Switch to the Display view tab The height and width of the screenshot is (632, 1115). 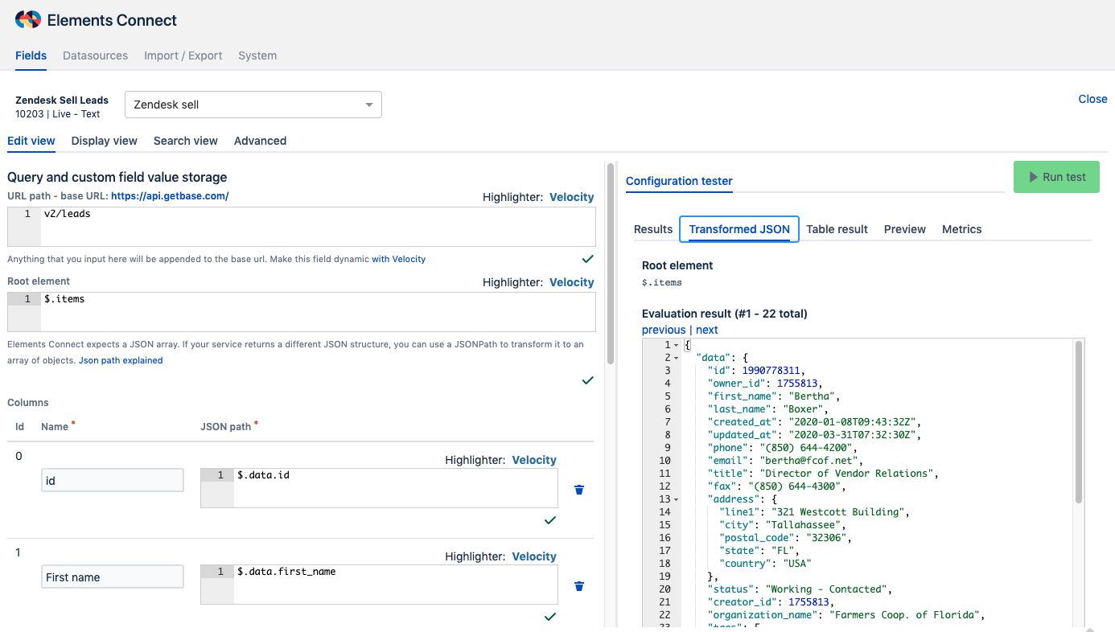(x=104, y=141)
